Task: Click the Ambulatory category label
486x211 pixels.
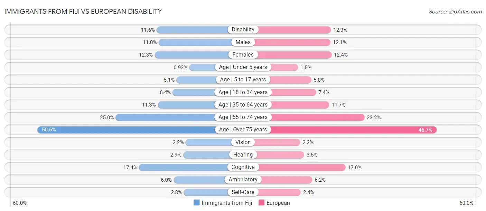Action: click(243, 180)
